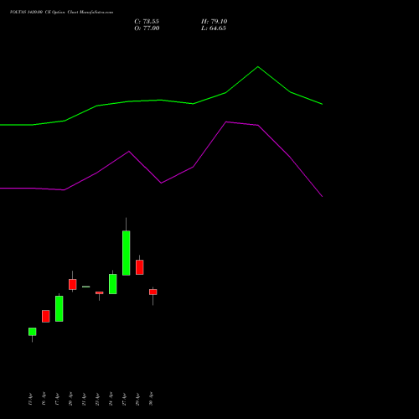
Task: Select the lowest green candlestick at chart start
Action: click(33, 332)
